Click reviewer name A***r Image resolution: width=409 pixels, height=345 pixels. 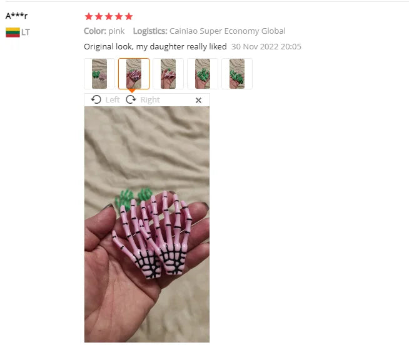(16, 16)
